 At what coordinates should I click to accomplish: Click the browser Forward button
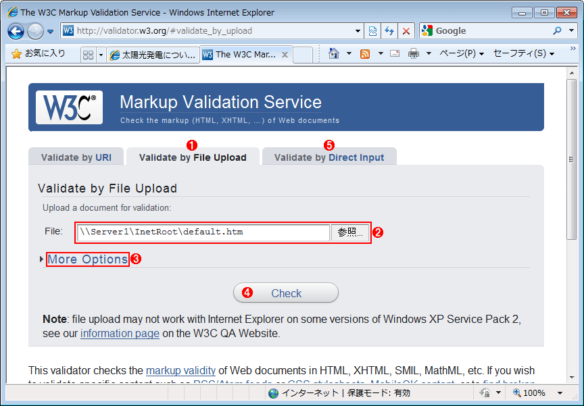coord(35,31)
